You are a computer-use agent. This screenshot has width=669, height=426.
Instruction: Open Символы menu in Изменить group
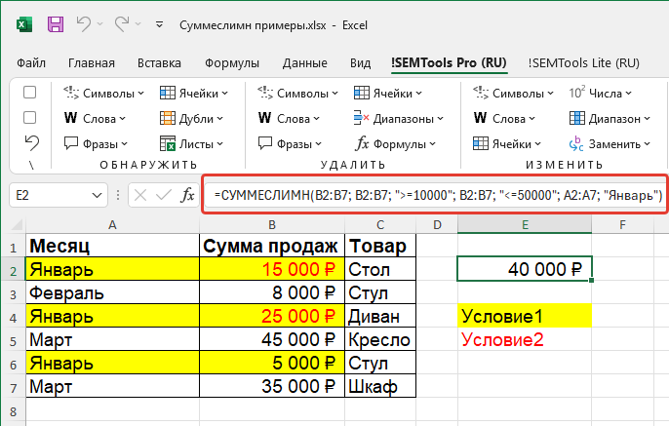click(513, 93)
